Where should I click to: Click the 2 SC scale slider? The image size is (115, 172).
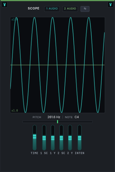pyautogui.click(x=61, y=138)
